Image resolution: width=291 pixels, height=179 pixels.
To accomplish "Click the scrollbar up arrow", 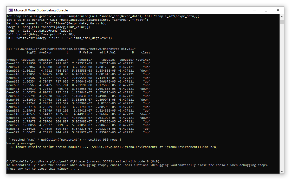I will click(282, 16).
